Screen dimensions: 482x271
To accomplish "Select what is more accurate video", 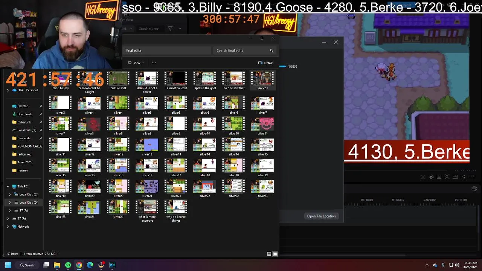I will click(147, 211).
